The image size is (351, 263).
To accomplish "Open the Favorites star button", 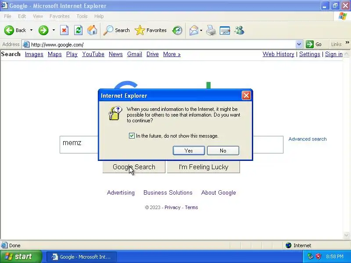I will pyautogui.click(x=150, y=30).
